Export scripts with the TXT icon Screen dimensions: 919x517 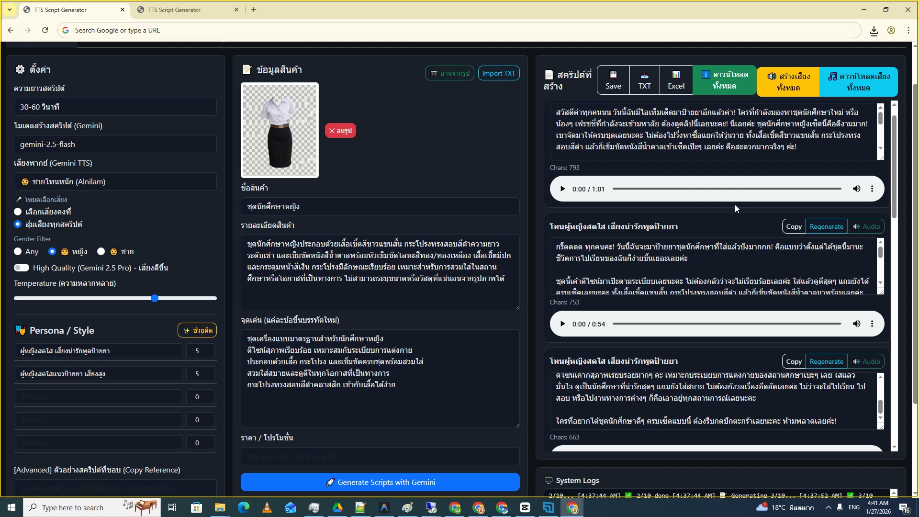tap(644, 79)
